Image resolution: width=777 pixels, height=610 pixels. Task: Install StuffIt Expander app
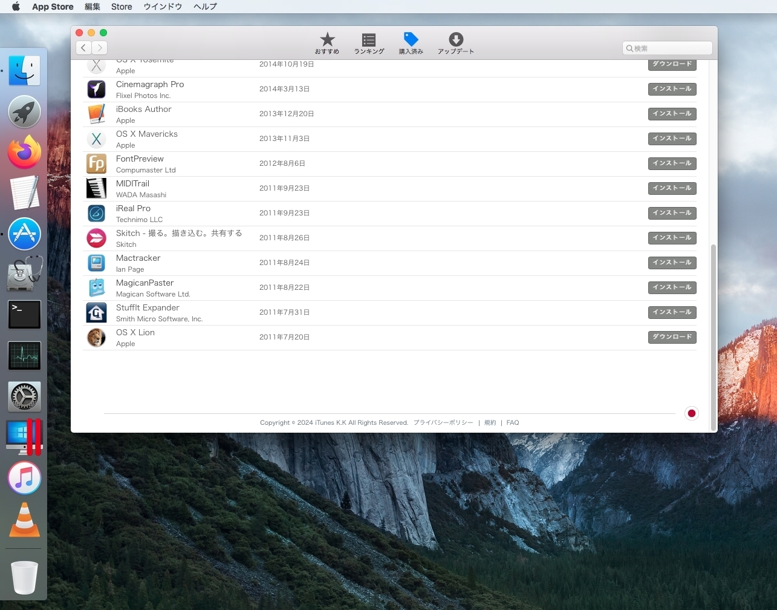[x=672, y=312]
